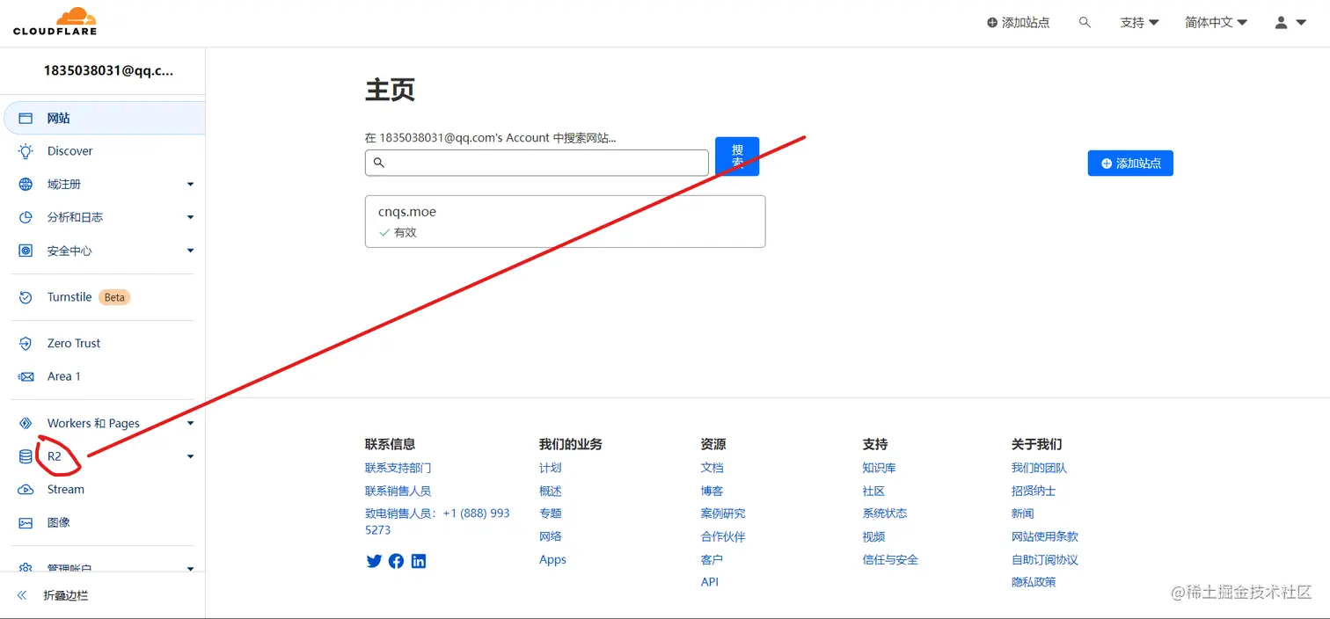This screenshot has height=619, width=1330.
Task: Click the R2 database icon
Action: coord(26,456)
